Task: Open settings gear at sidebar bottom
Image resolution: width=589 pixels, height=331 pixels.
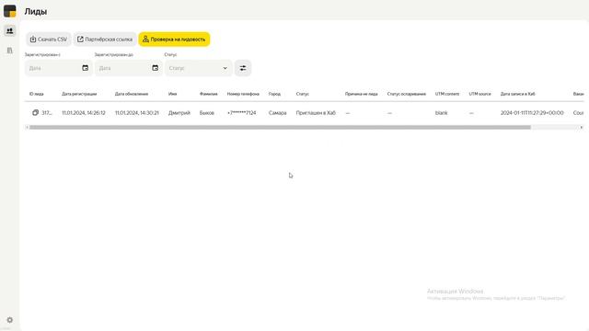Action: (10, 320)
